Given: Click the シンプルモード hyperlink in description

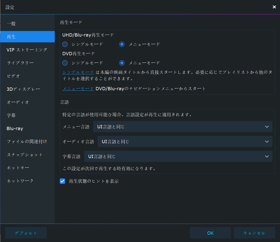Looking at the screenshot, I should click(78, 72).
